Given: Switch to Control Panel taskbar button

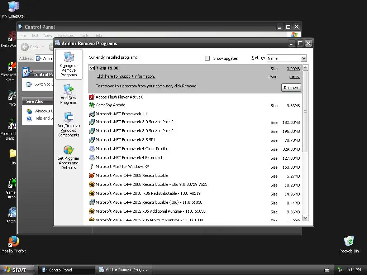Looking at the screenshot, I should tap(67, 270).
